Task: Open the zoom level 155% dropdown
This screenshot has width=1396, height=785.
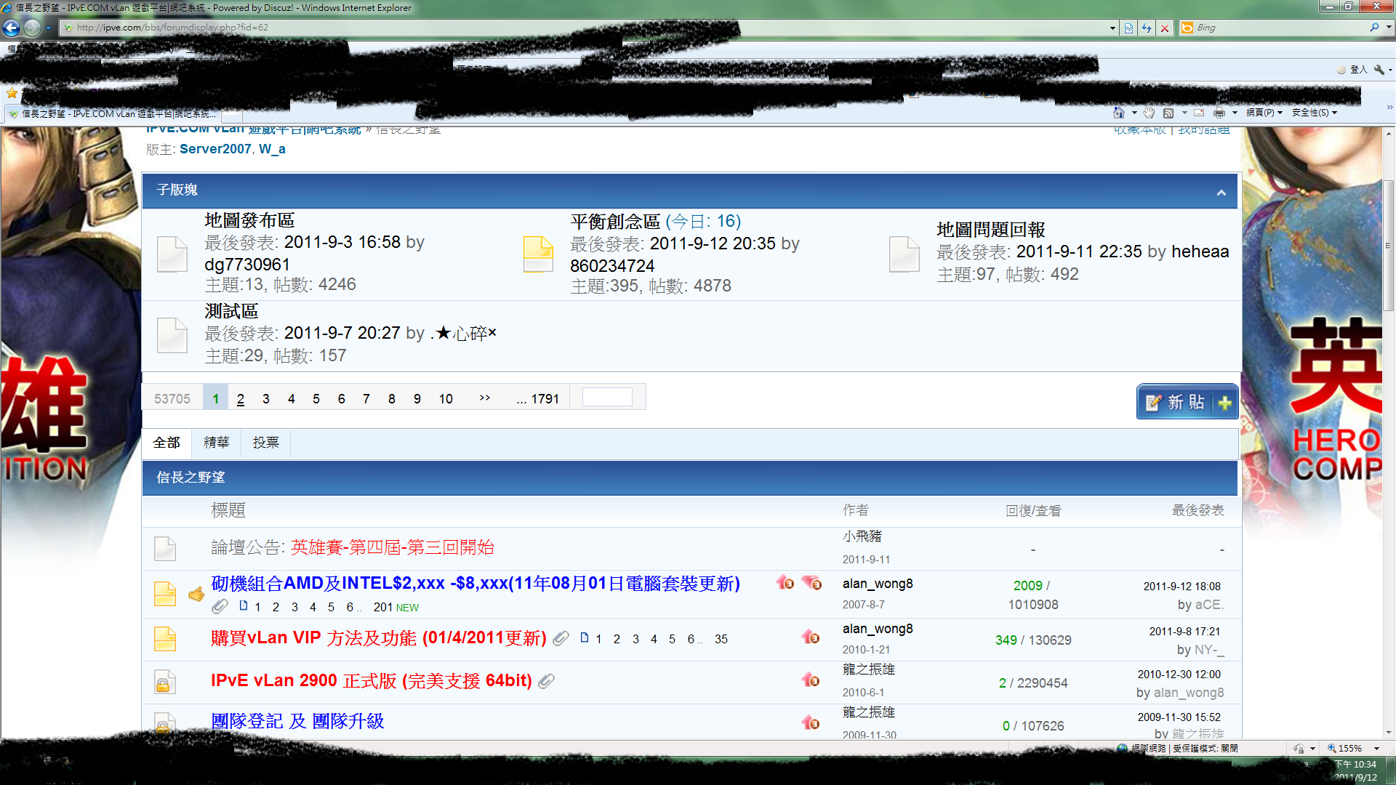Action: (x=1376, y=748)
